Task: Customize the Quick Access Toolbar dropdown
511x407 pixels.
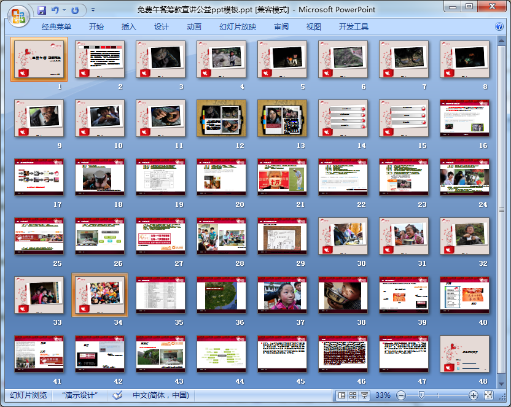Action: tap(93, 10)
